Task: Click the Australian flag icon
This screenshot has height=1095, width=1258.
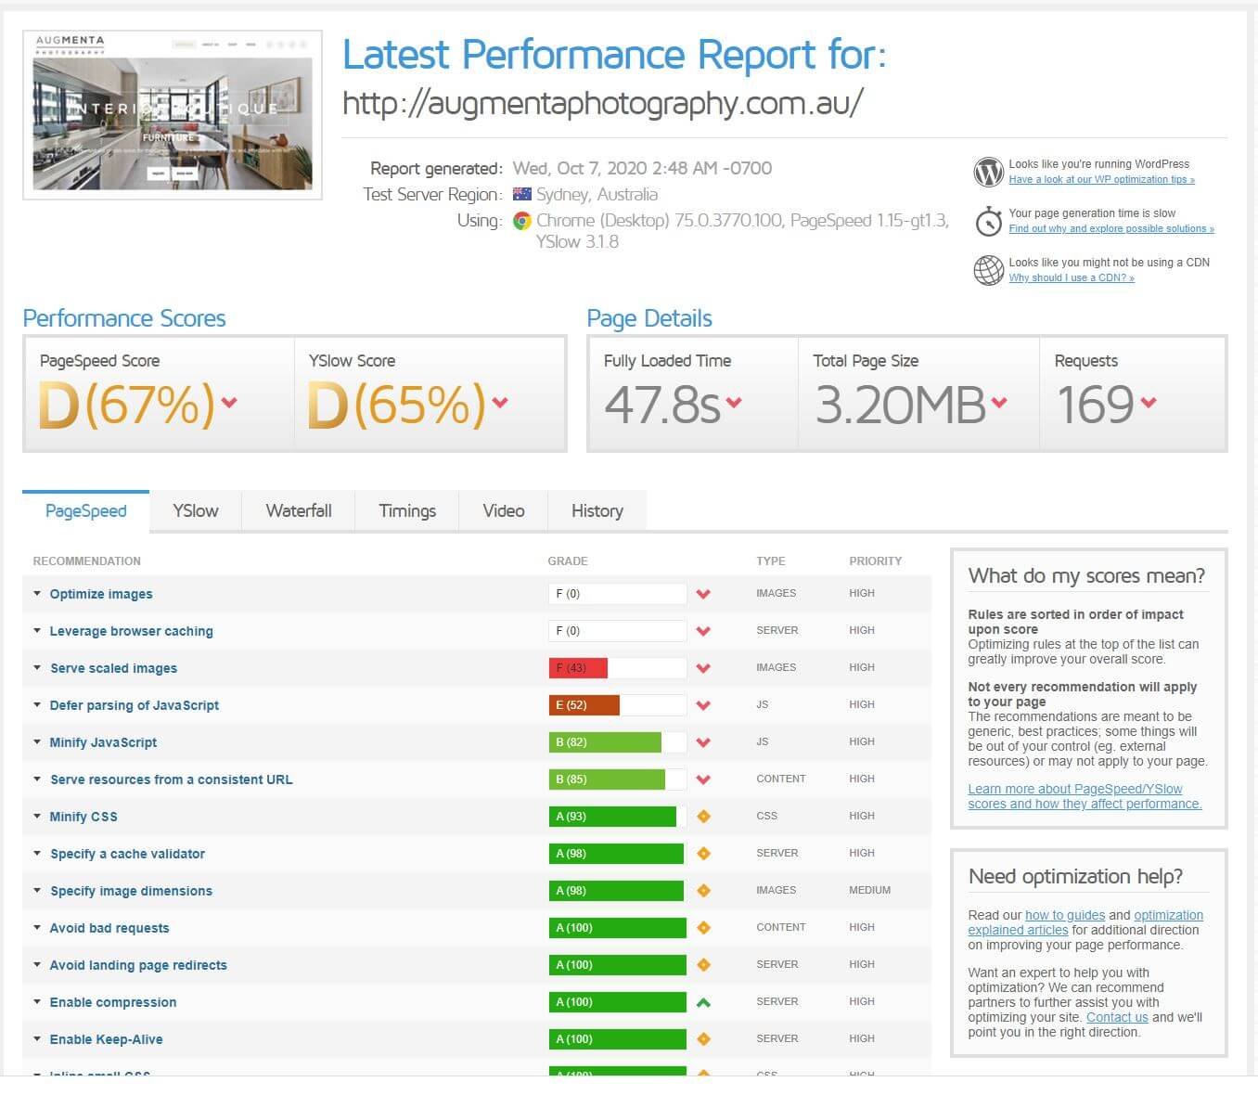Action: click(522, 194)
